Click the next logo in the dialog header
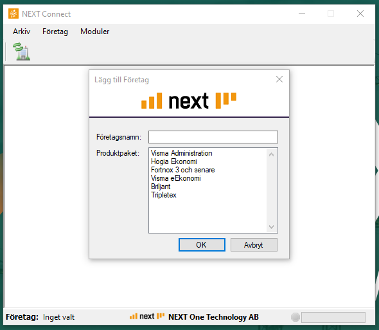This screenshot has width=379, height=330. coord(189,101)
